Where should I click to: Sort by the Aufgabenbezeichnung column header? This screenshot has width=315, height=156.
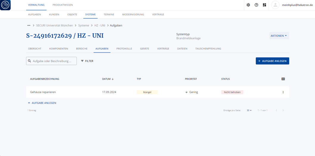tap(45, 79)
